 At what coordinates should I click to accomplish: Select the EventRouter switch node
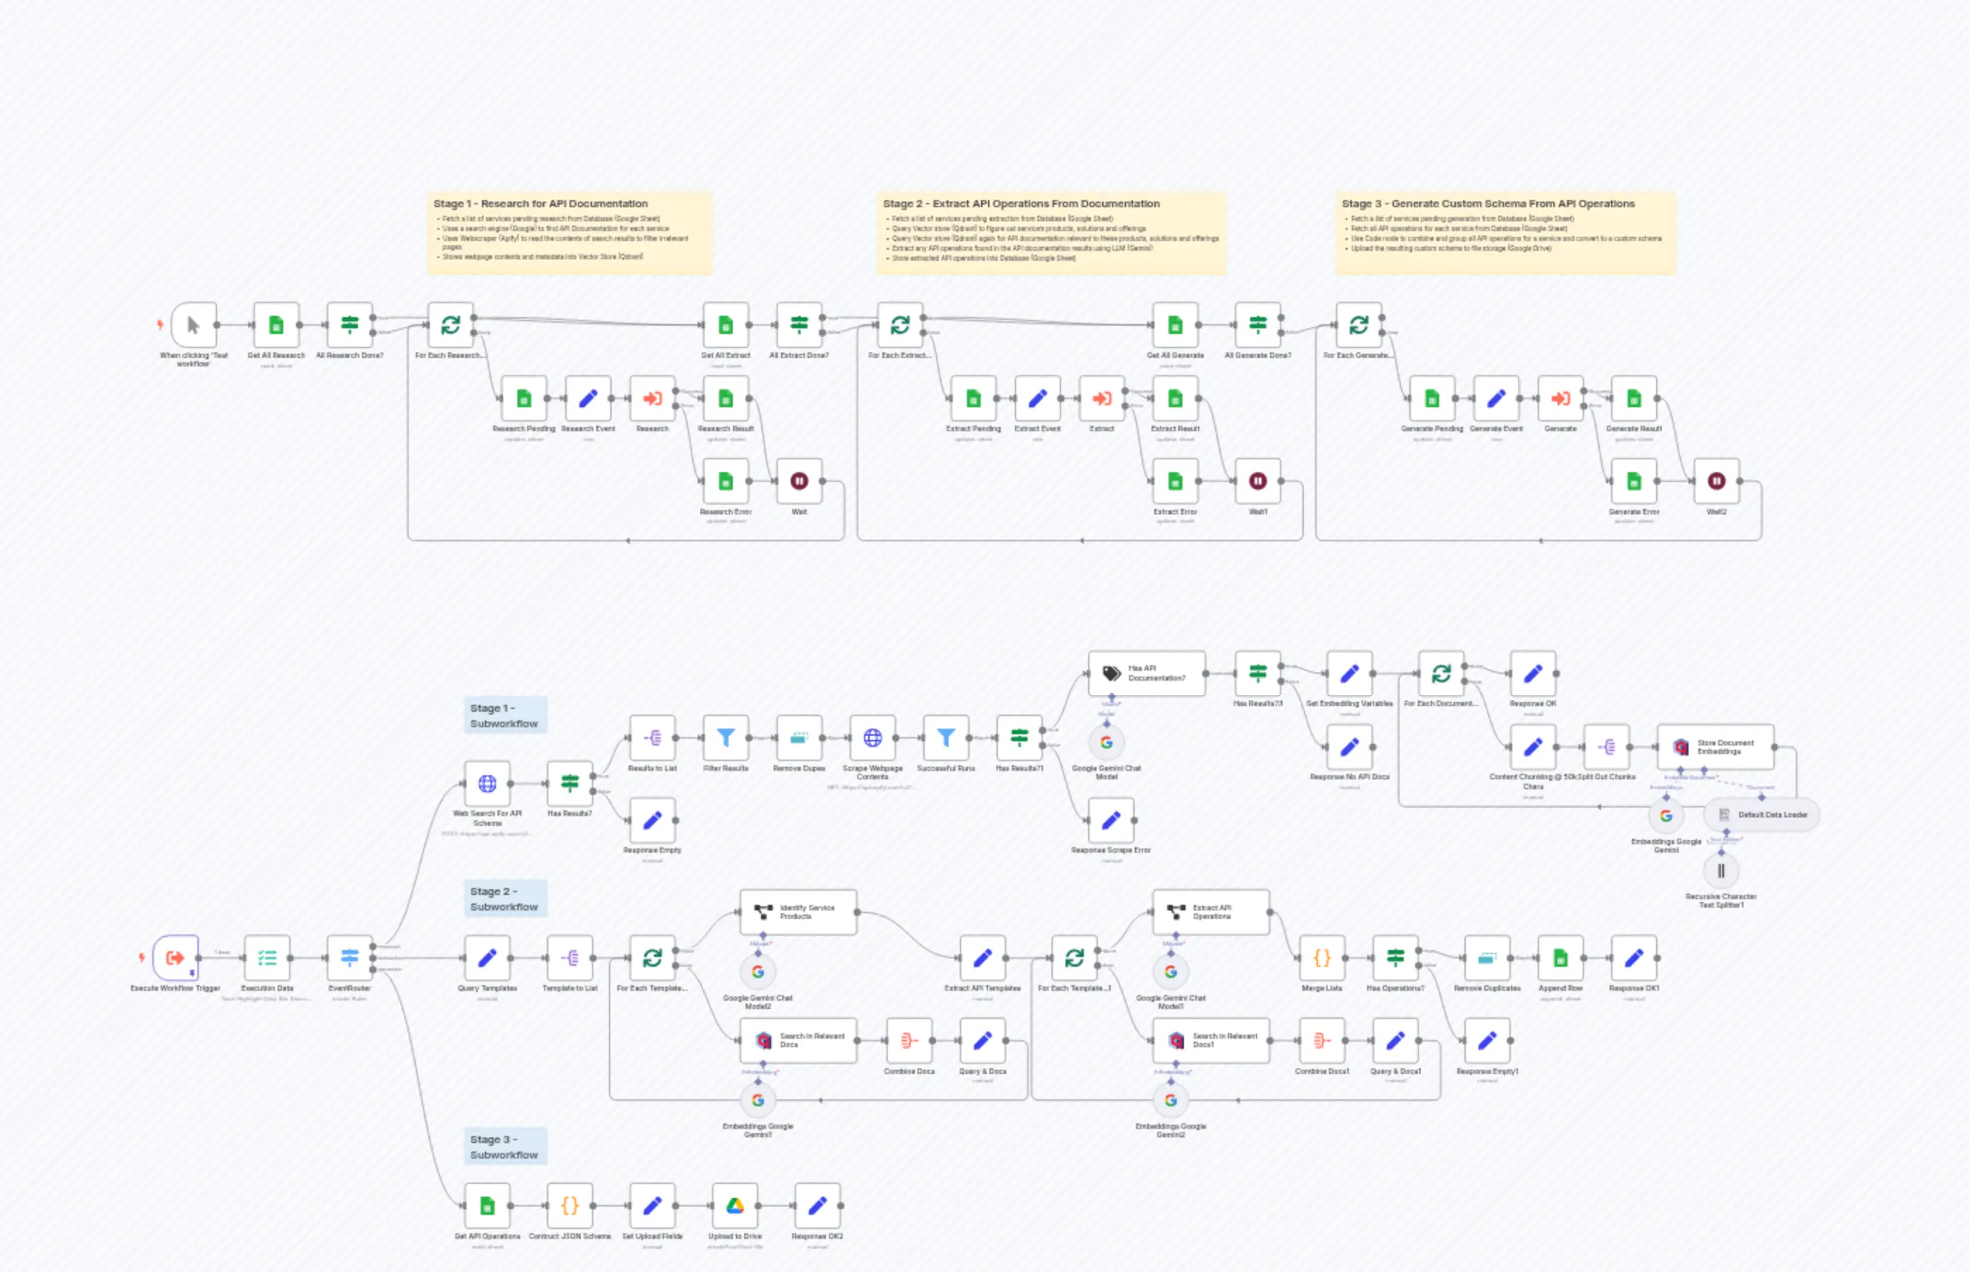point(350,958)
